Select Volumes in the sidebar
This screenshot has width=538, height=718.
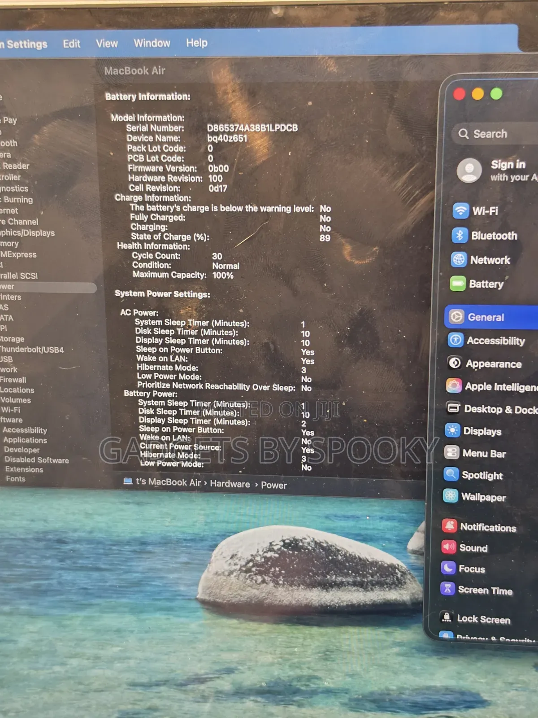[x=16, y=400]
